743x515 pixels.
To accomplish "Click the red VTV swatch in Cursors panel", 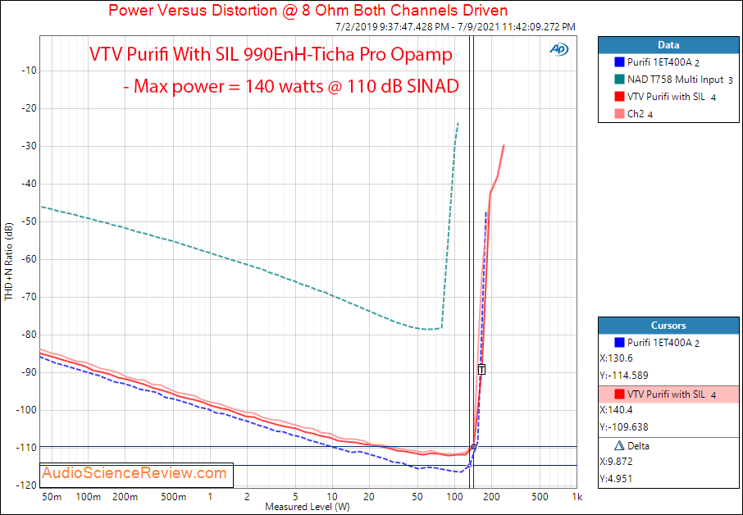I will point(619,394).
